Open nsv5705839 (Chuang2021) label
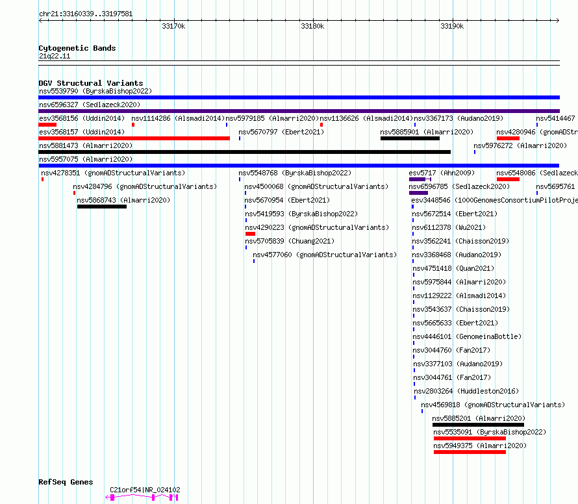 click(x=290, y=241)
